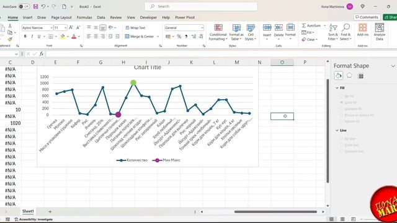Open the Home tab

click(12, 17)
